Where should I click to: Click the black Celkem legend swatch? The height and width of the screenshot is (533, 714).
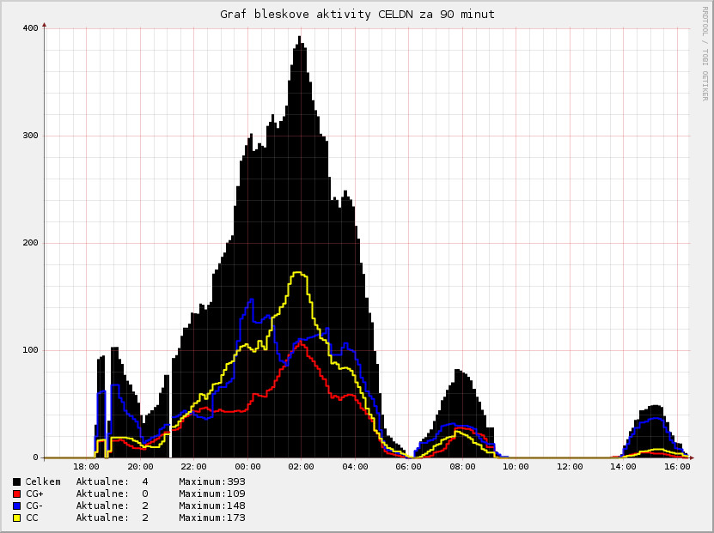[x=17, y=482]
